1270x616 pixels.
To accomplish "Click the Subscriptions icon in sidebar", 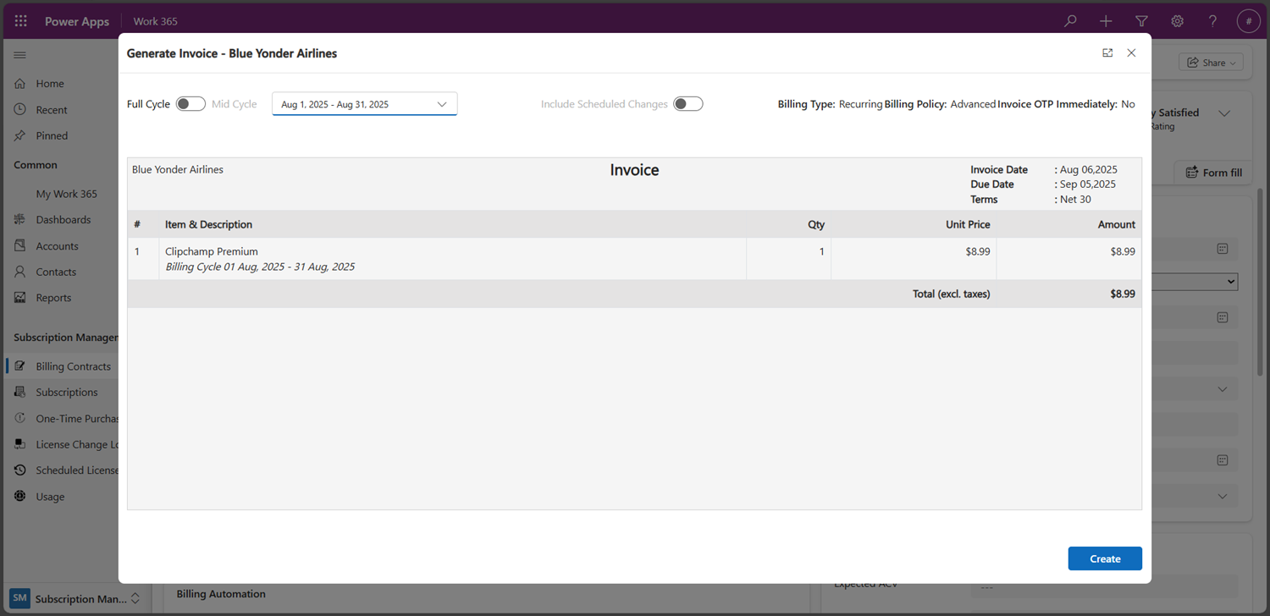I will [20, 392].
